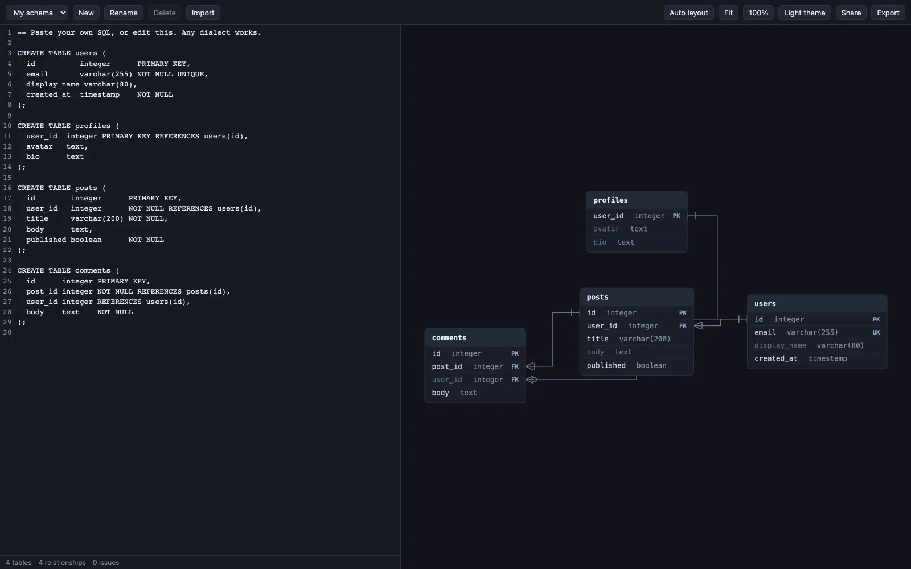
Task: Click editor line with published boolean
Action: tap(95, 240)
